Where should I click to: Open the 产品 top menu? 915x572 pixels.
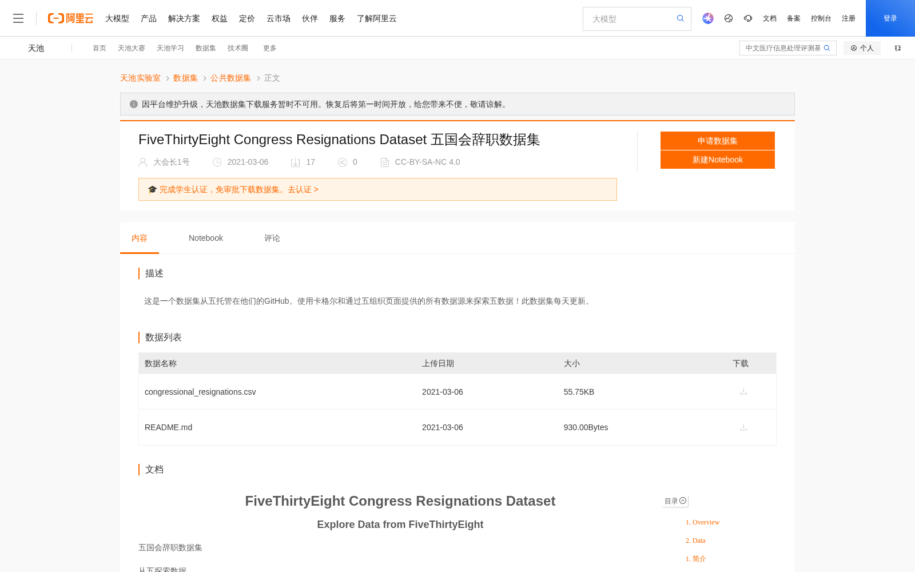click(x=149, y=18)
